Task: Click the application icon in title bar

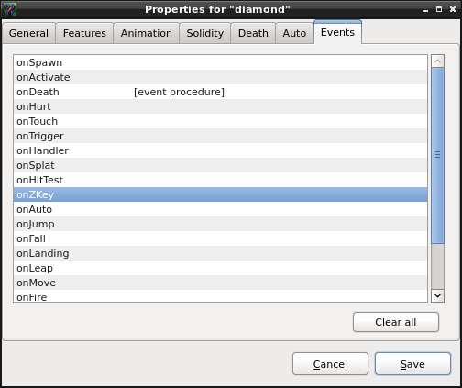Action: click(x=9, y=9)
